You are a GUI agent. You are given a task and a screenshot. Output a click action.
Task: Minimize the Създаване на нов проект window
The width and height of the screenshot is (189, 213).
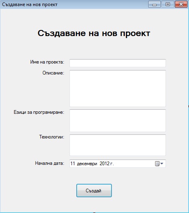(x=154, y=4)
